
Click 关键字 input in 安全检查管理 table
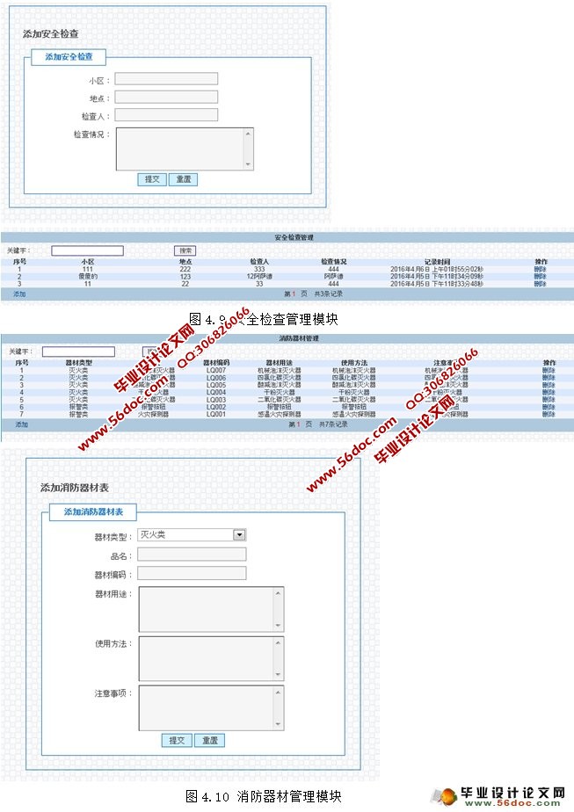pos(87,250)
